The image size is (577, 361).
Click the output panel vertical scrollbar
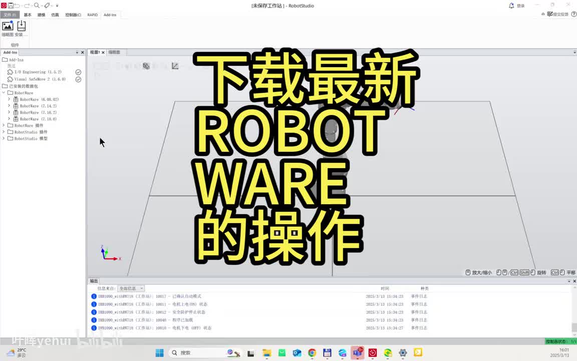(574, 327)
